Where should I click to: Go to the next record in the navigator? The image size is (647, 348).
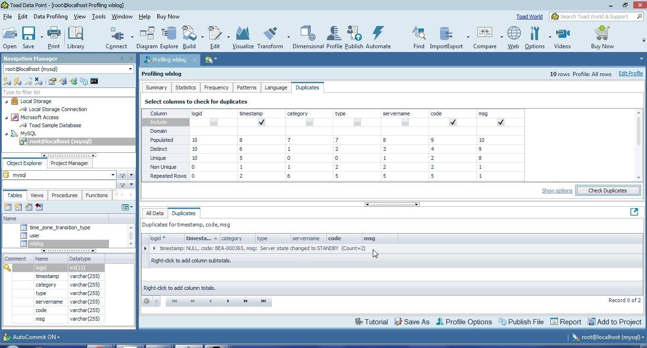[228, 301]
